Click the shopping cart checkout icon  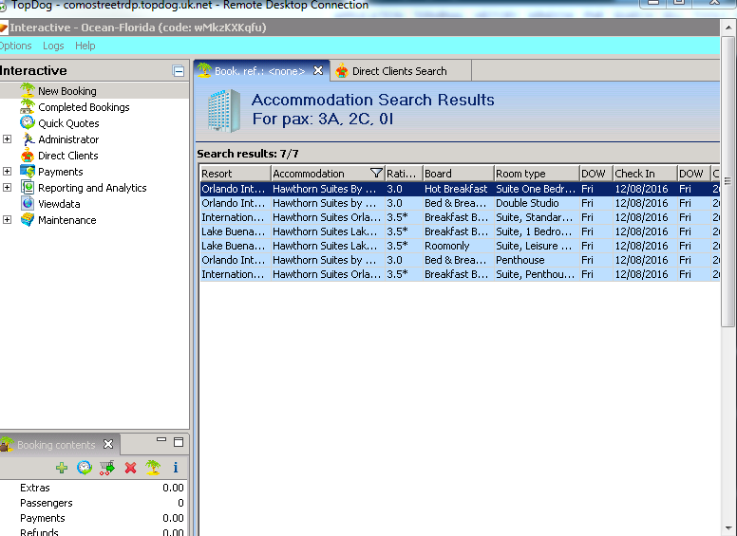pyautogui.click(x=107, y=468)
